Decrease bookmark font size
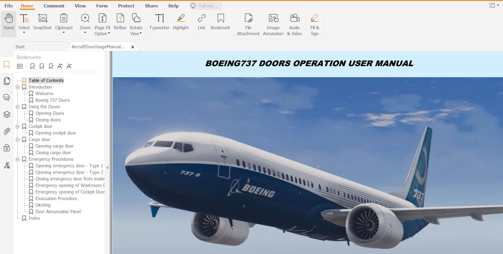This screenshot has width=503, height=254. [69, 66]
